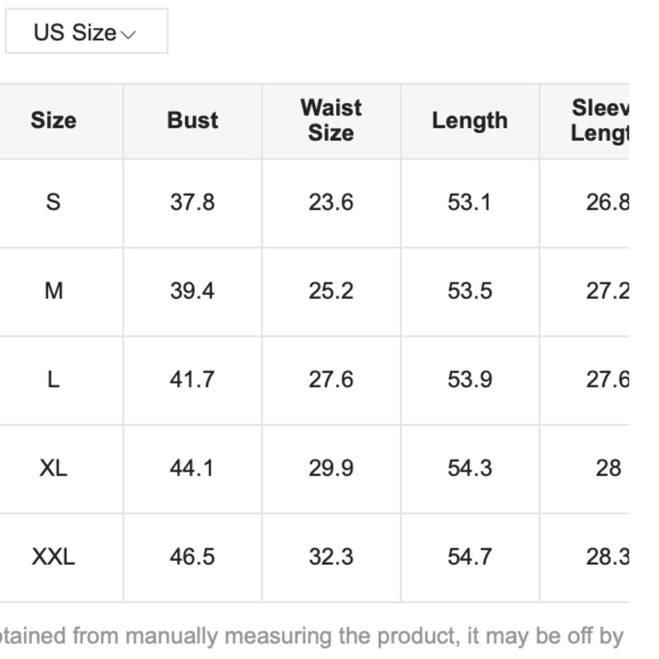Viewport: 659px width, 659px height.
Task: Click the Sleeve Length column header
Action: 600,121
